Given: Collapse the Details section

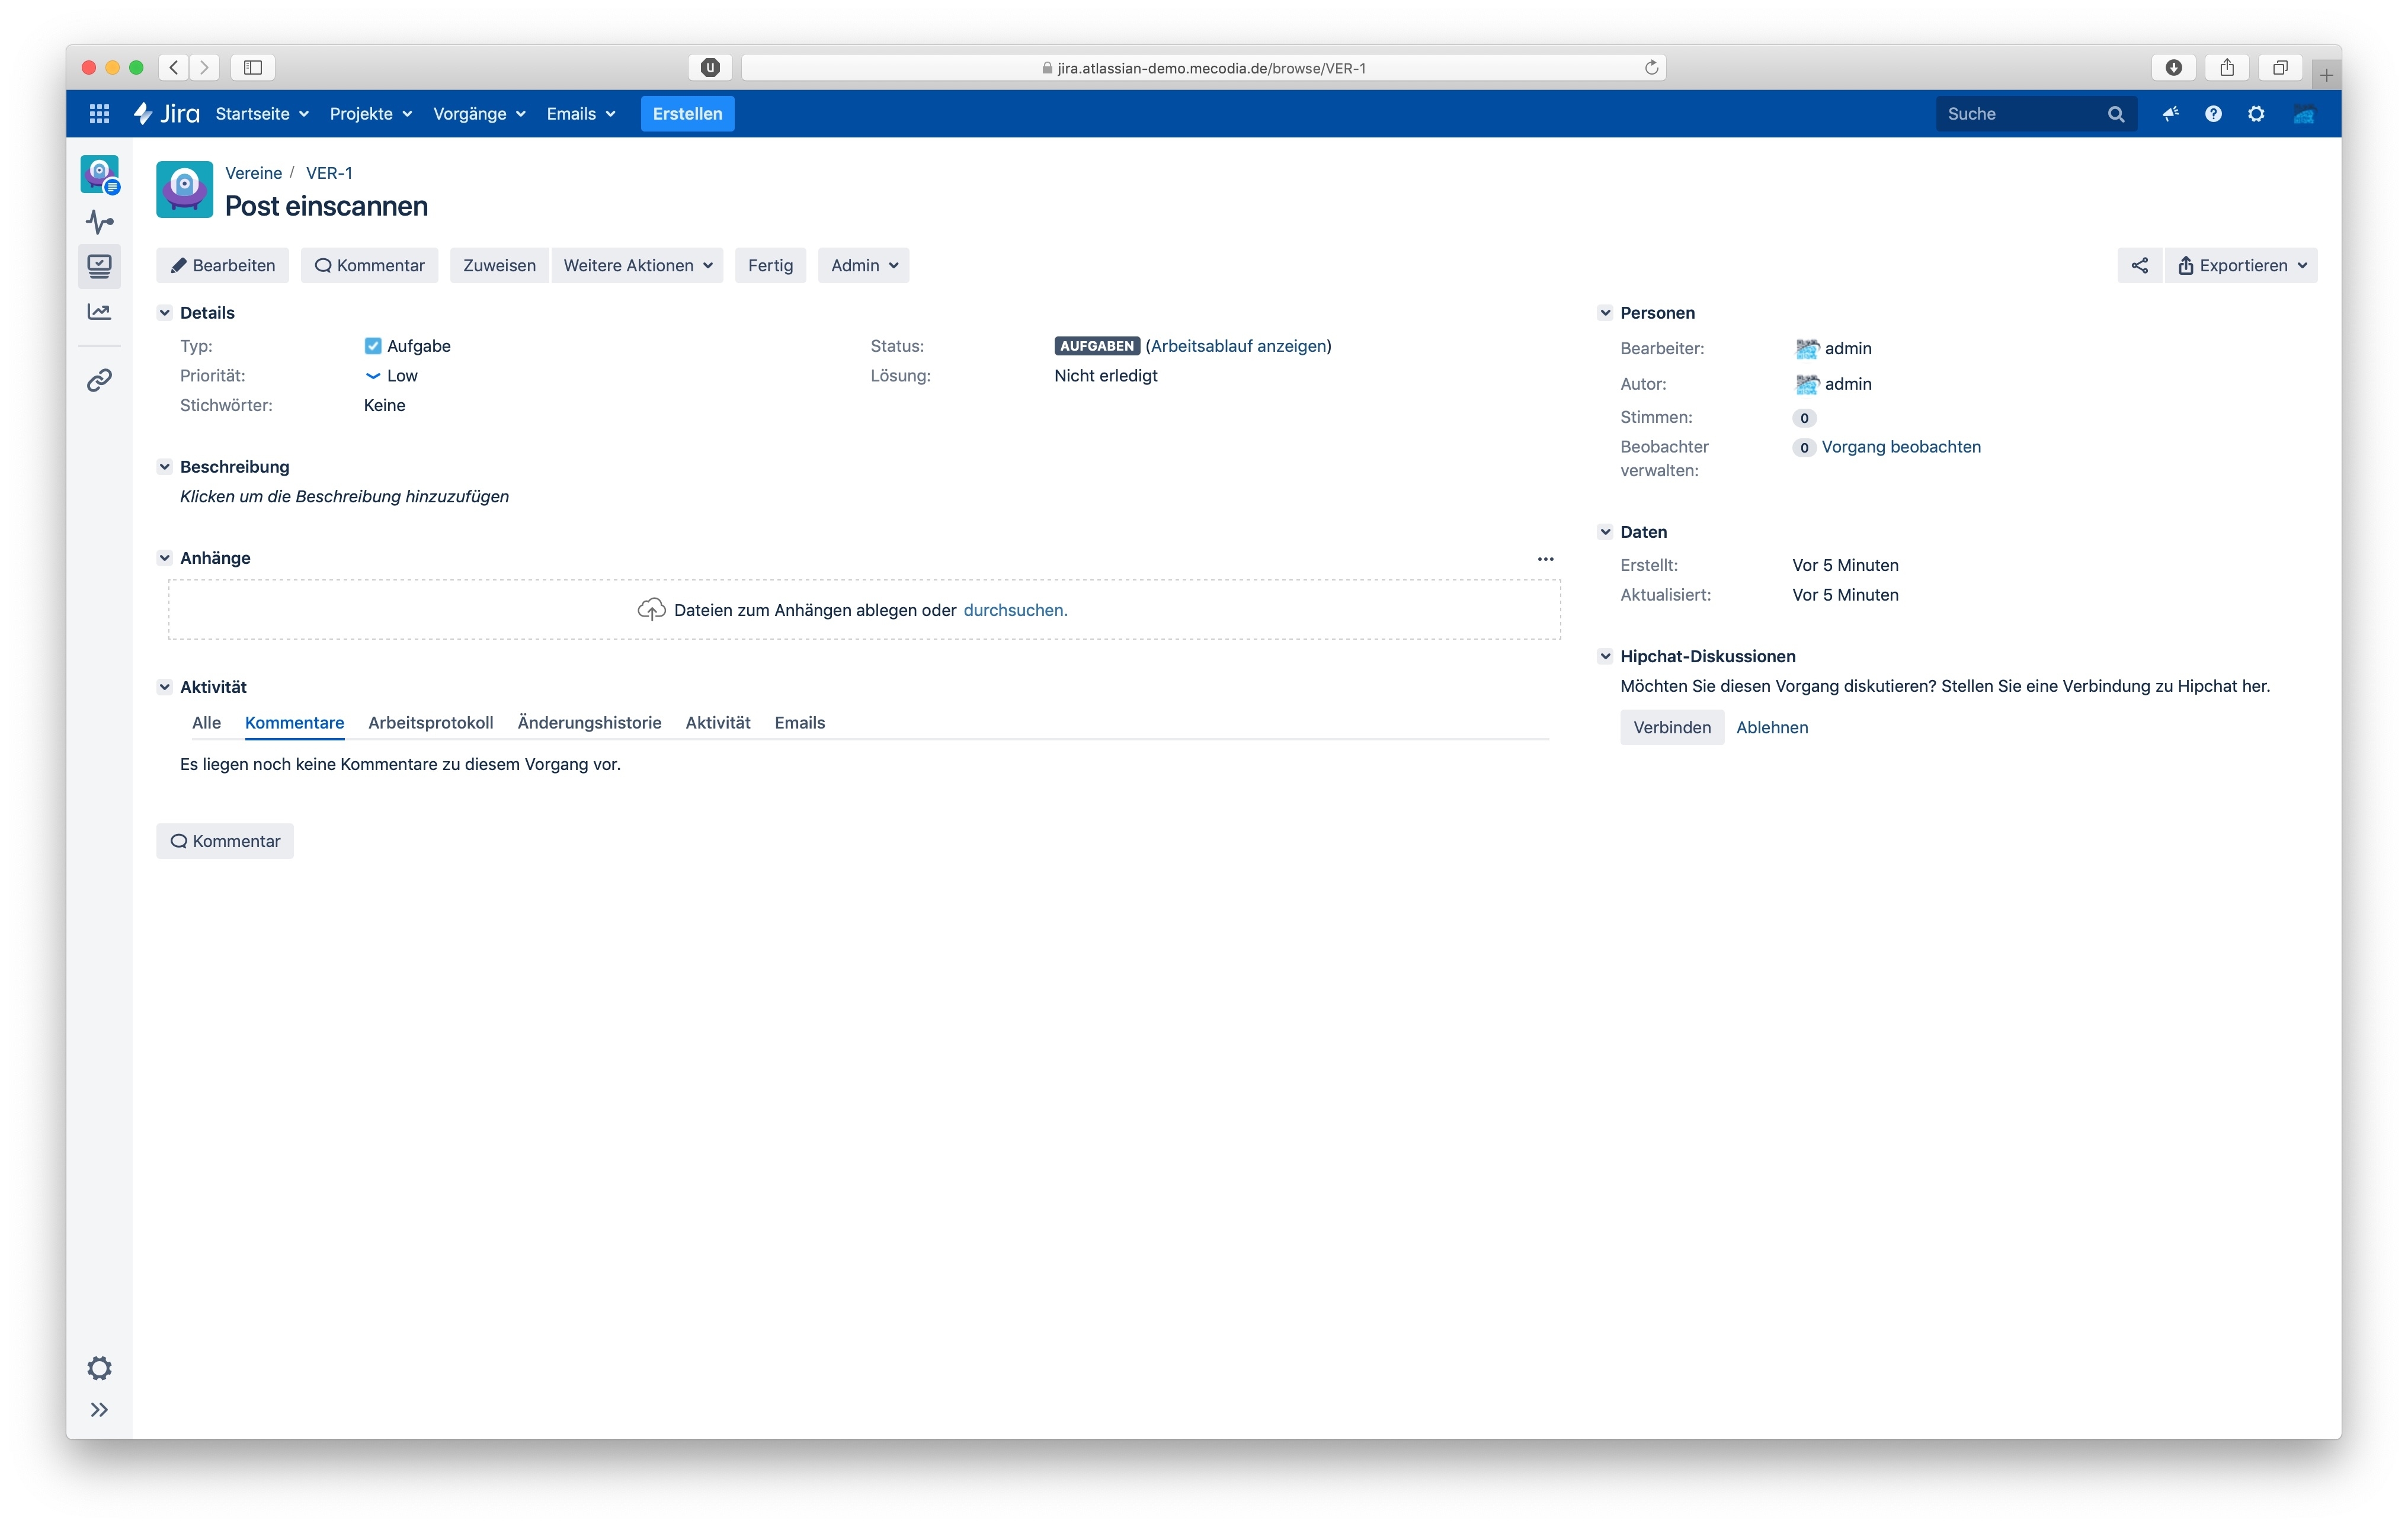Looking at the screenshot, I should 165,313.
